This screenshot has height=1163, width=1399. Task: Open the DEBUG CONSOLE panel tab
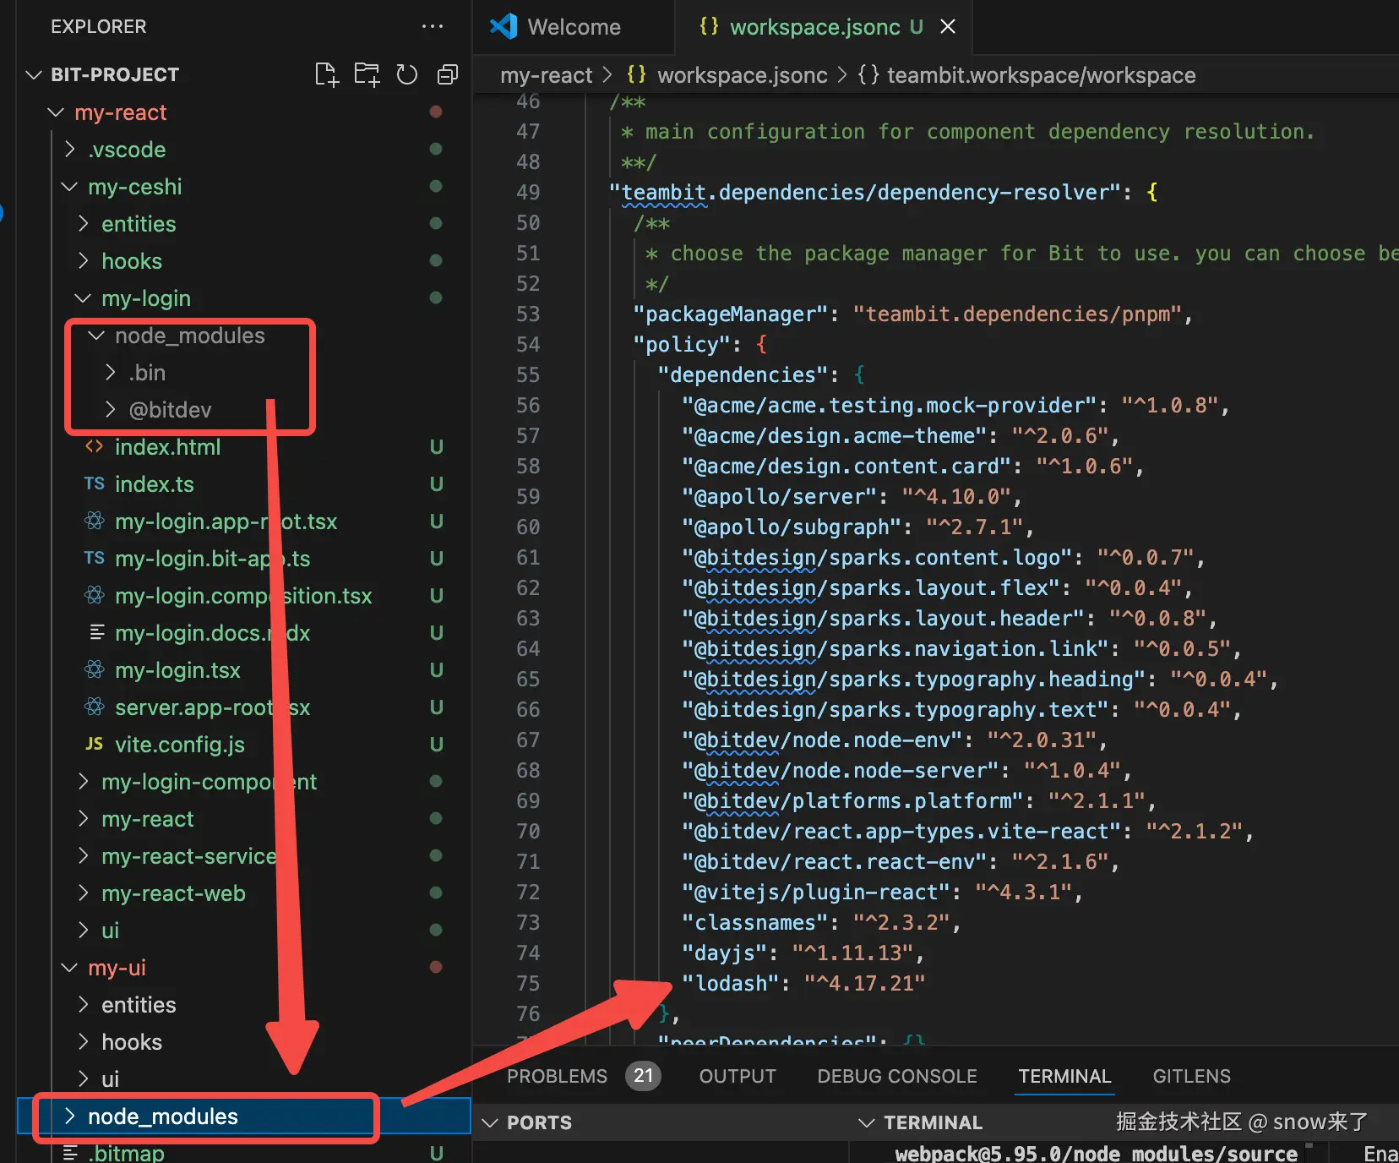click(897, 1076)
